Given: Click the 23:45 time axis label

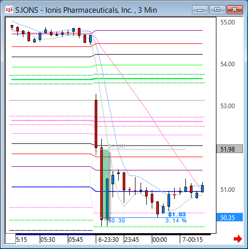Looking at the screenshot, I should click(132, 240).
